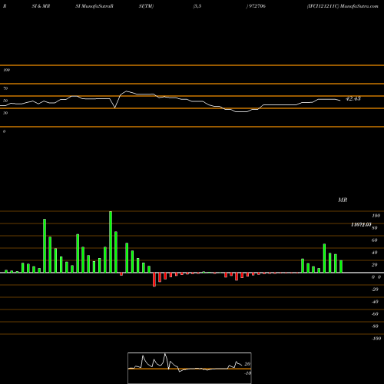Click the MR axis label 80

375,228
